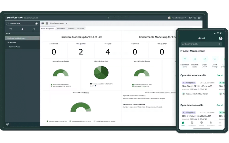The image size is (229, 143).
Task: Click Assigned to Mathew Taylor avatar row
Action: tap(195, 94)
